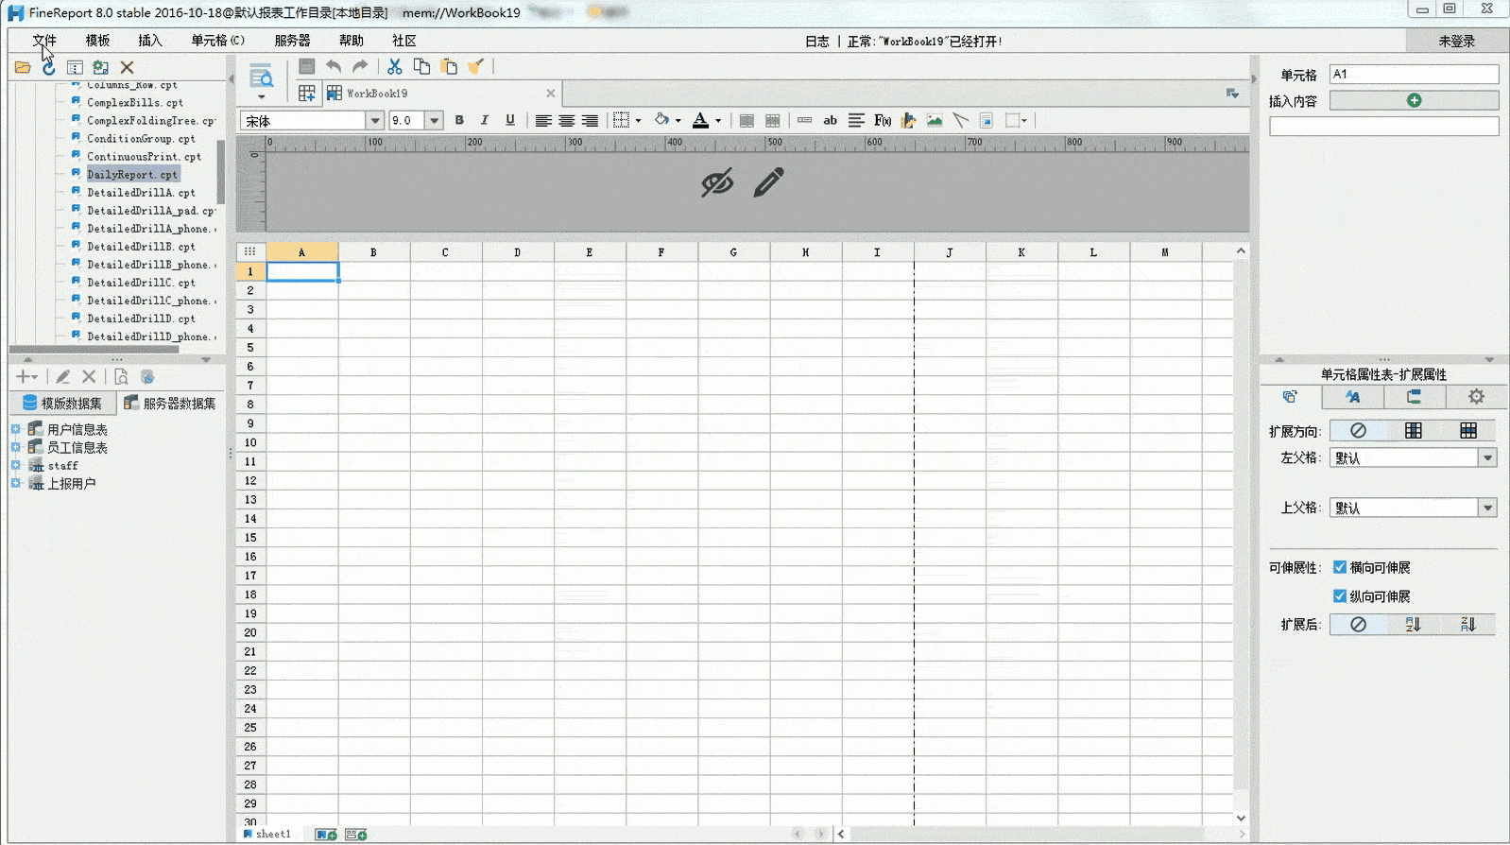
Task: Cut the selection with scissors icon
Action: [x=395, y=66]
